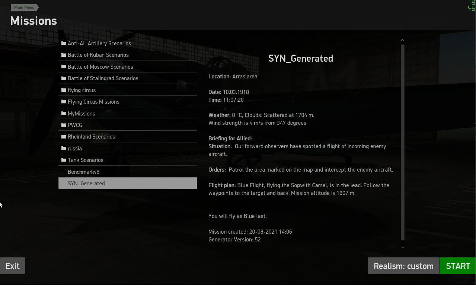Select the SYN_Generated mission entry

(x=128, y=183)
